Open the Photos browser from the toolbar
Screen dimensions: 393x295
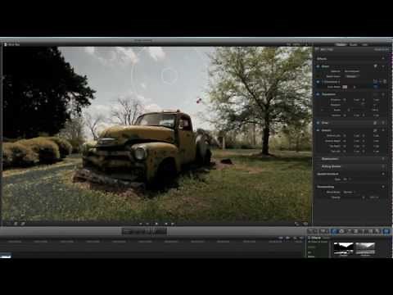(341, 231)
